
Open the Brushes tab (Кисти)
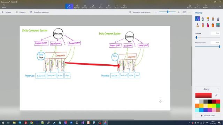coord(69,6)
